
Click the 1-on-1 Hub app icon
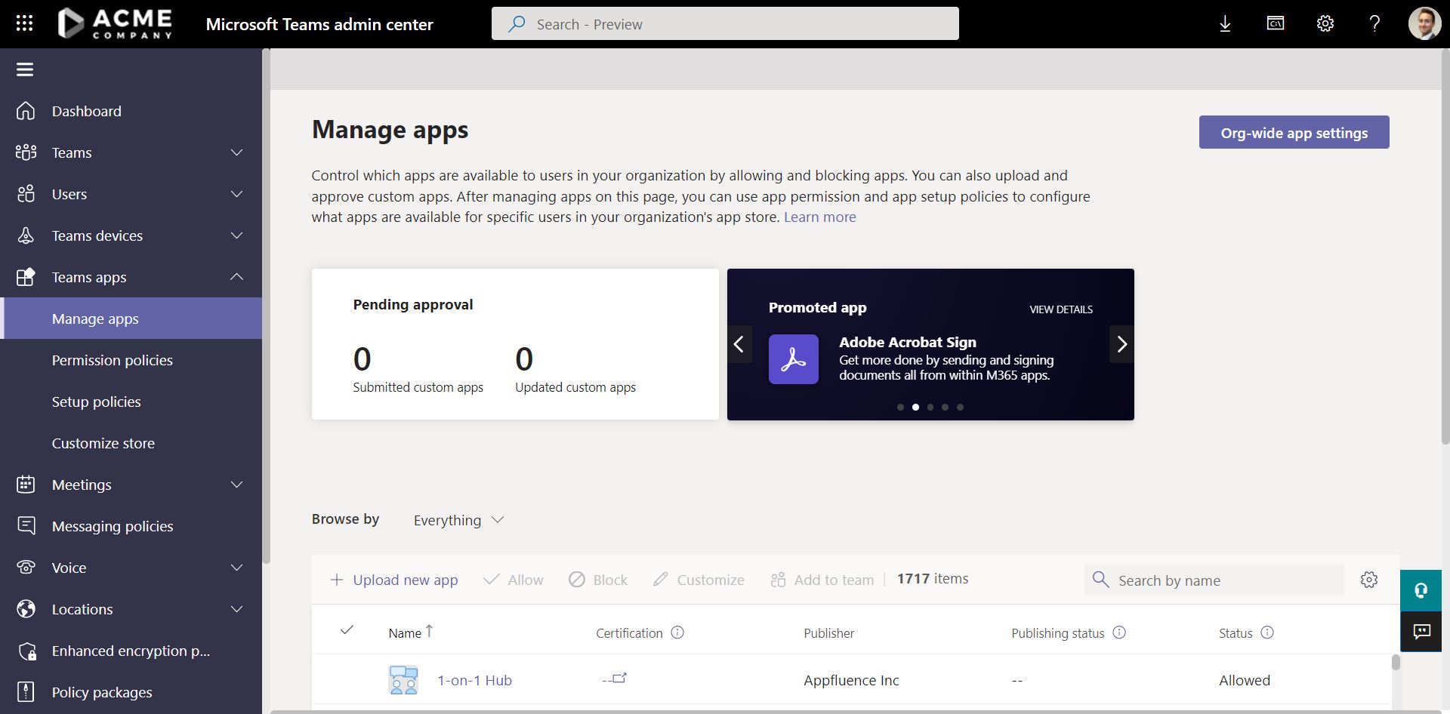tap(403, 680)
